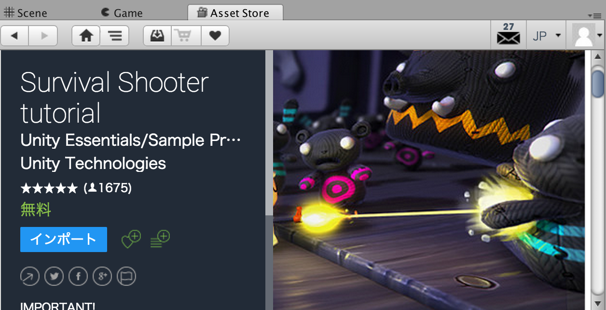Switch to the Game tab
The image size is (606, 310).
[122, 13]
